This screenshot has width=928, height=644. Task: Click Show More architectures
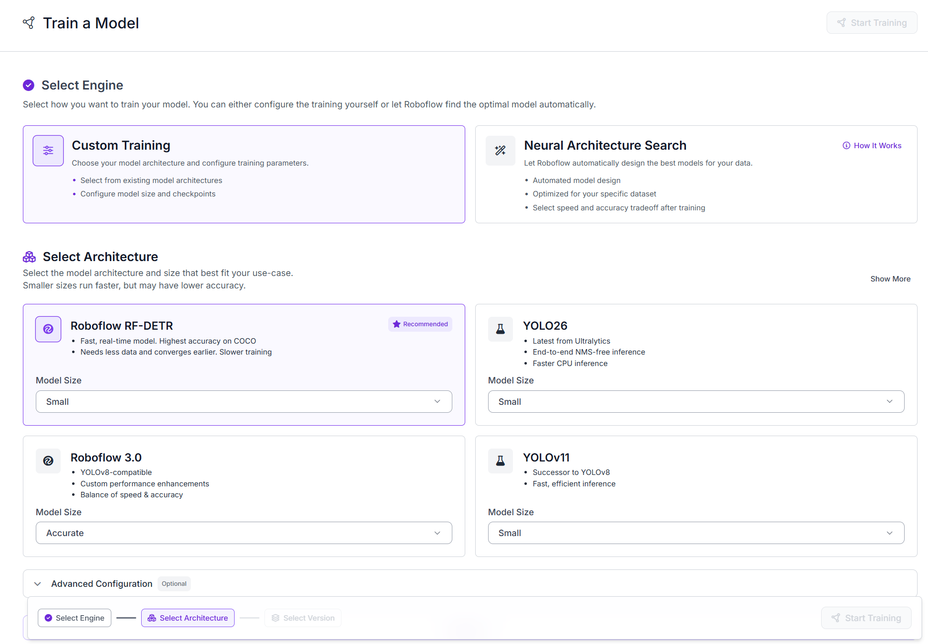[x=890, y=279]
